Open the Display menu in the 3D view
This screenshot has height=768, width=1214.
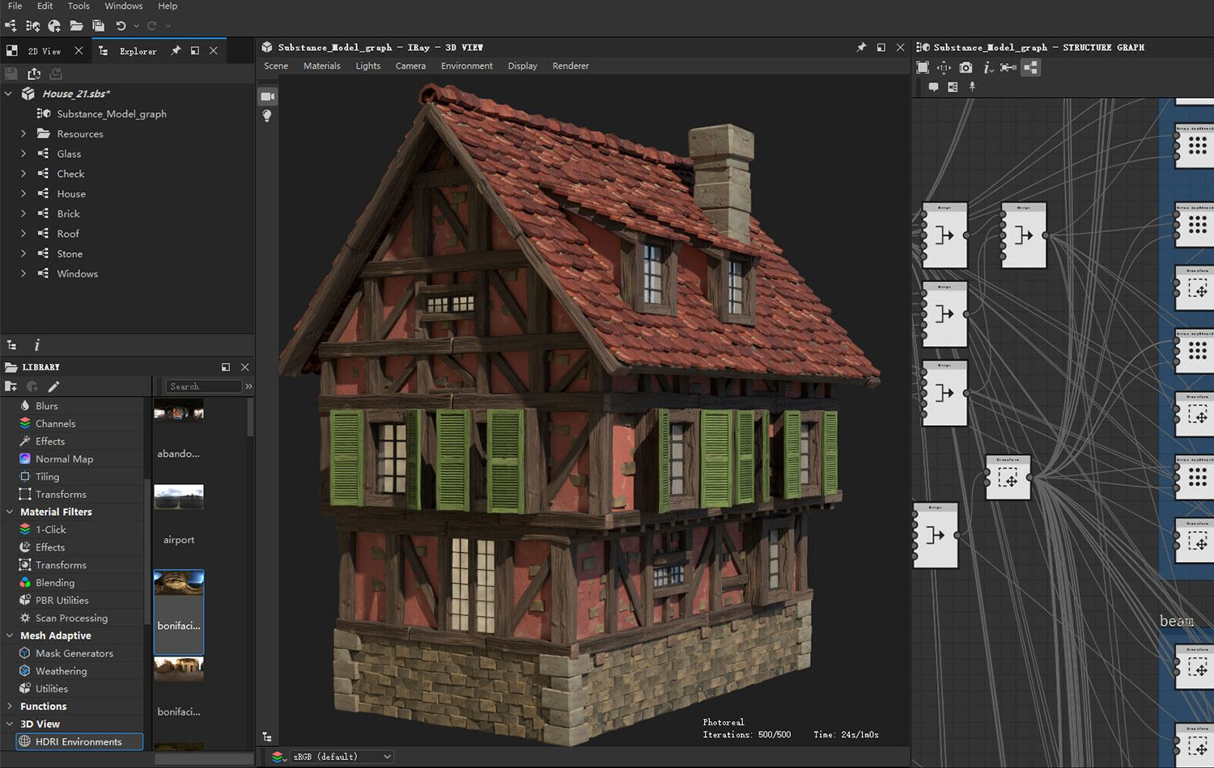523,66
